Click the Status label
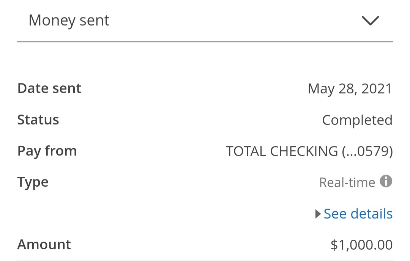The height and width of the screenshot is (261, 410). [x=38, y=120]
